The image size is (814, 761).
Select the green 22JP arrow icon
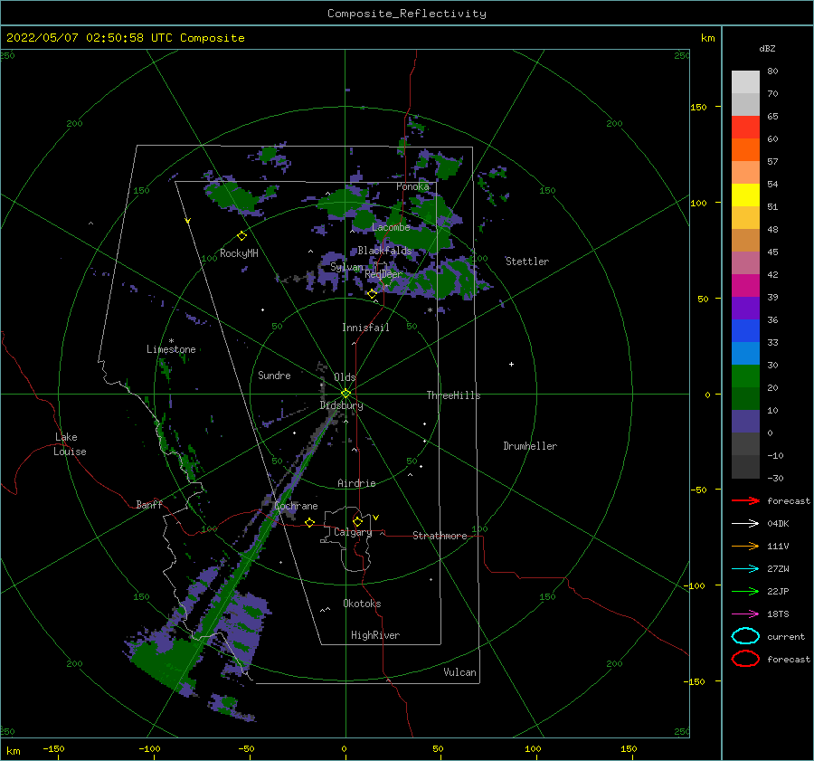click(x=745, y=591)
